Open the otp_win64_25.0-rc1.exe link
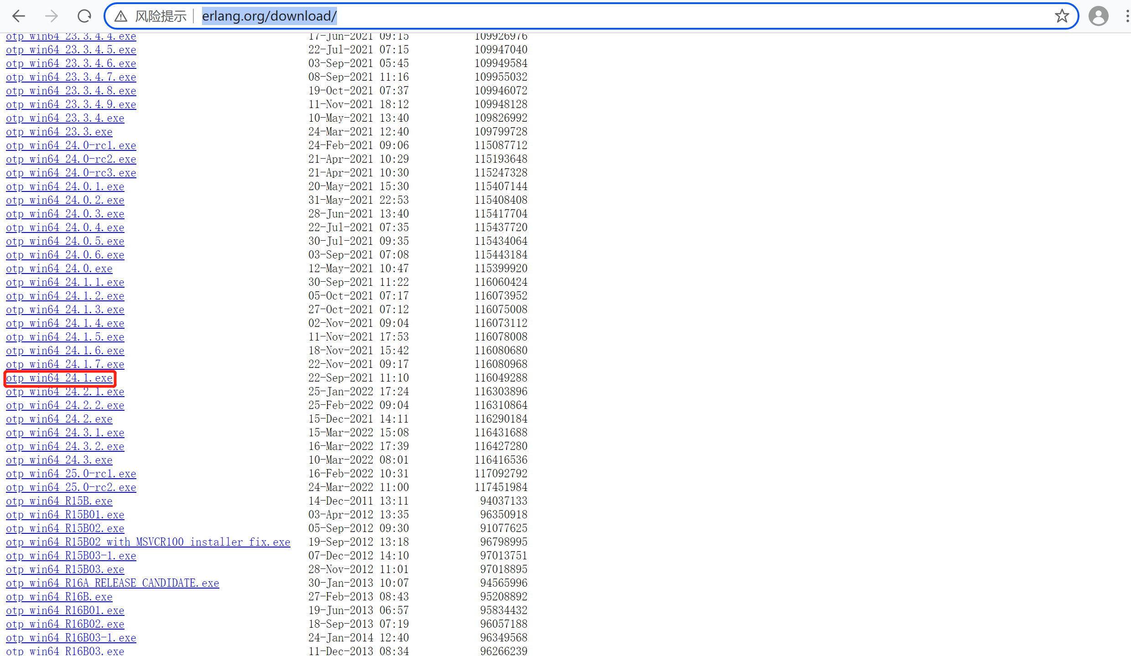 coord(71,474)
